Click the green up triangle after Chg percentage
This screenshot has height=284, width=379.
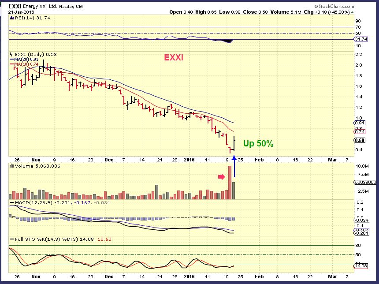click(x=353, y=12)
